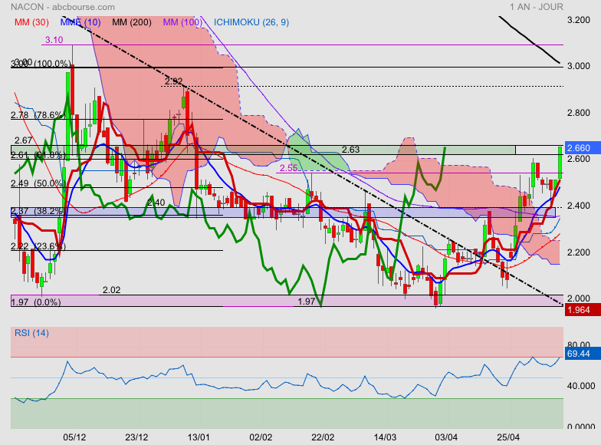Click the 2.02 support label
The height and width of the screenshot is (445, 601).
coord(112,290)
